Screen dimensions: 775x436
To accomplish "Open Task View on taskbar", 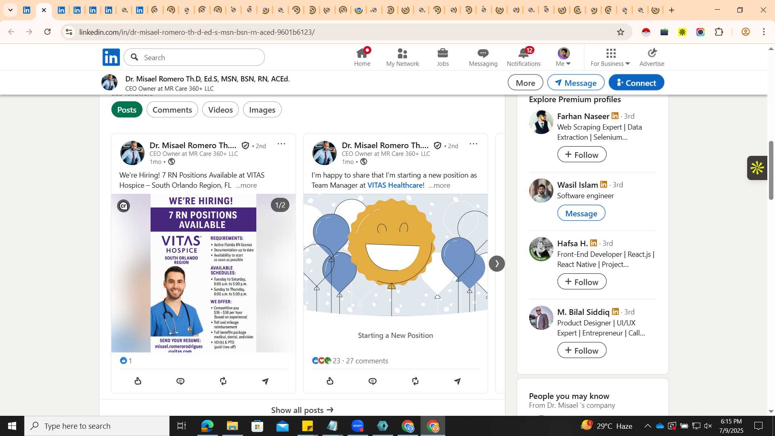I will (182, 426).
